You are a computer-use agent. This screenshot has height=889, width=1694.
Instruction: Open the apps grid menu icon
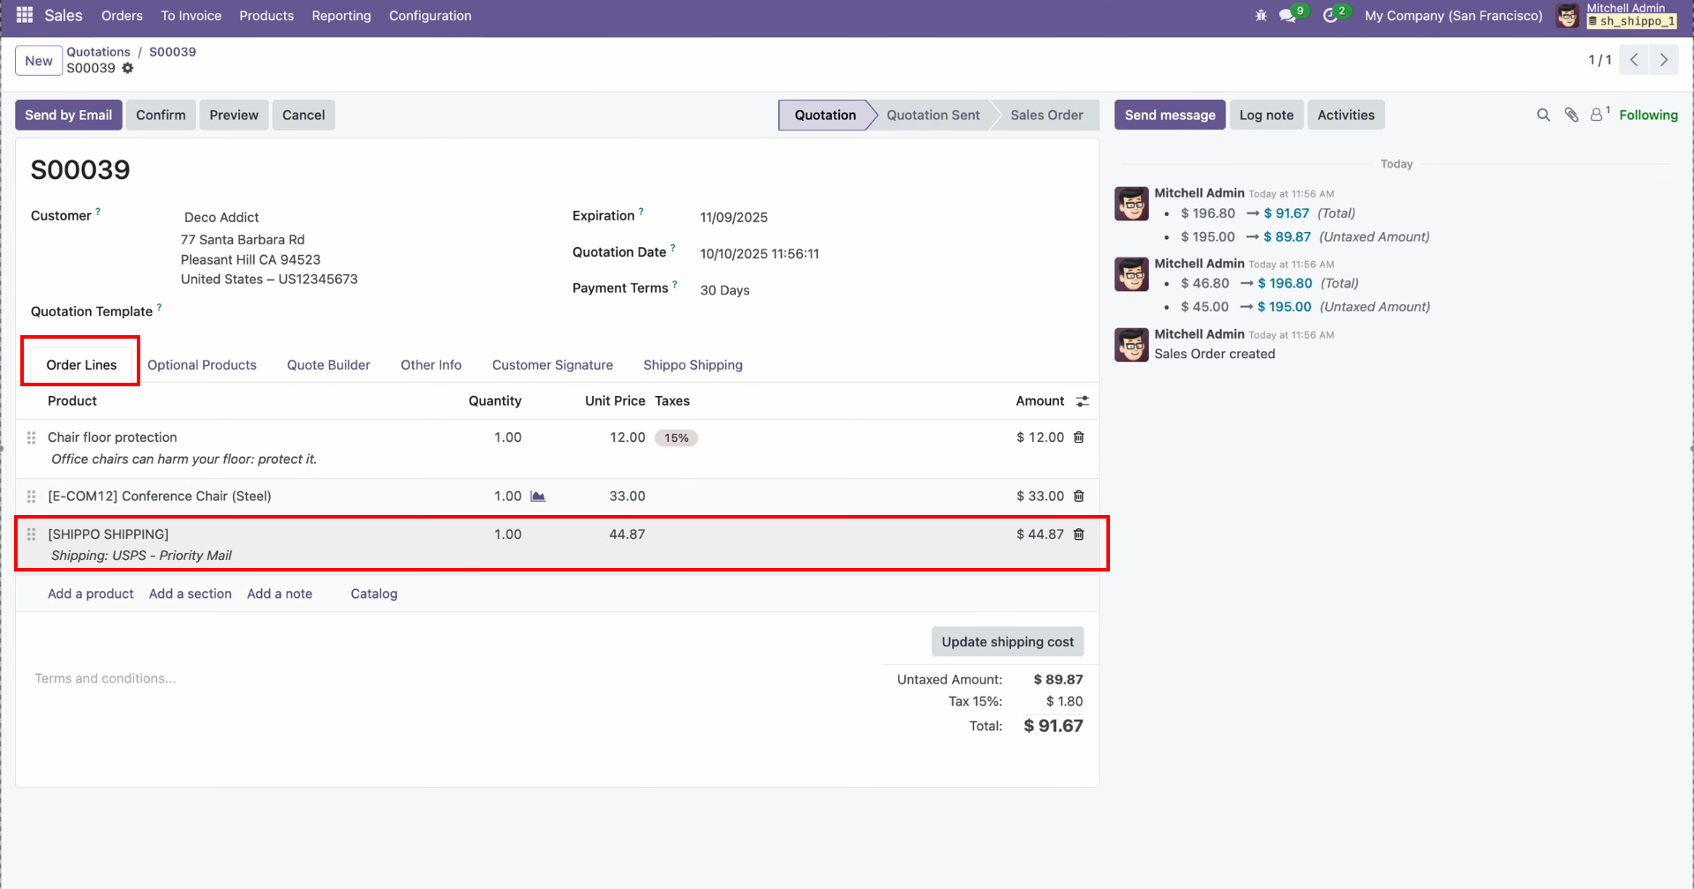[25, 15]
